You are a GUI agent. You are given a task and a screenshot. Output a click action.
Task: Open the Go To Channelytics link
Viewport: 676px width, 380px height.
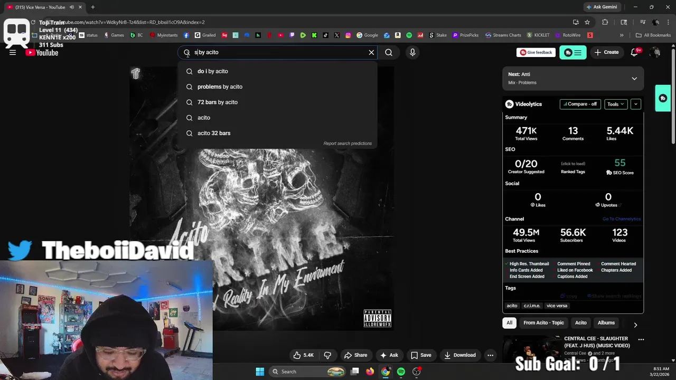622,219
